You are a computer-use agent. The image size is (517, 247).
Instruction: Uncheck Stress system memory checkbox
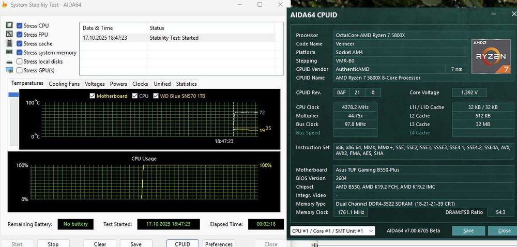20,52
